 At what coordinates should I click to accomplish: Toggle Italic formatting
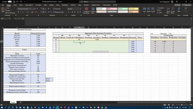(x=21, y=12)
